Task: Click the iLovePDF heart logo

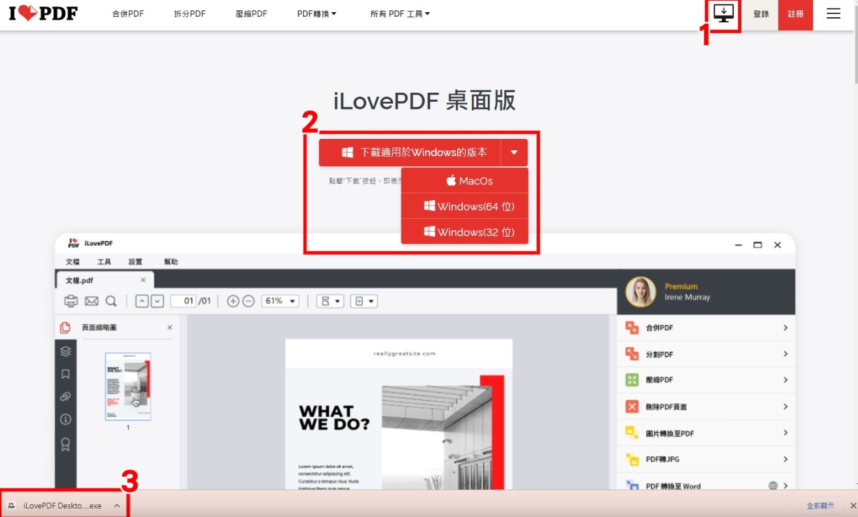Action: click(43, 13)
